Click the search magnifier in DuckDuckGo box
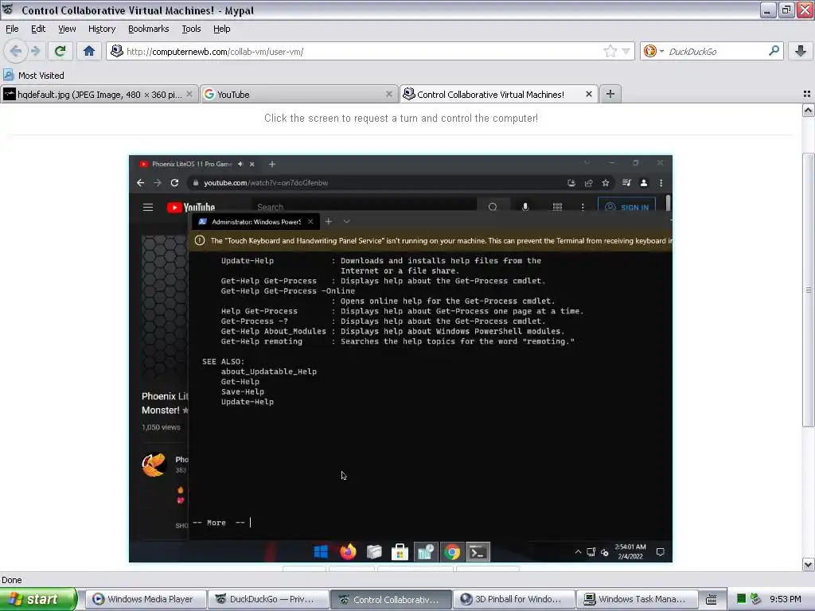The image size is (815, 611). click(x=774, y=51)
